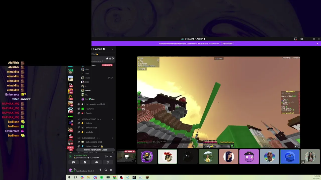Select purple smiley face participant tile
This screenshot has height=180, width=321.
click(x=249, y=157)
